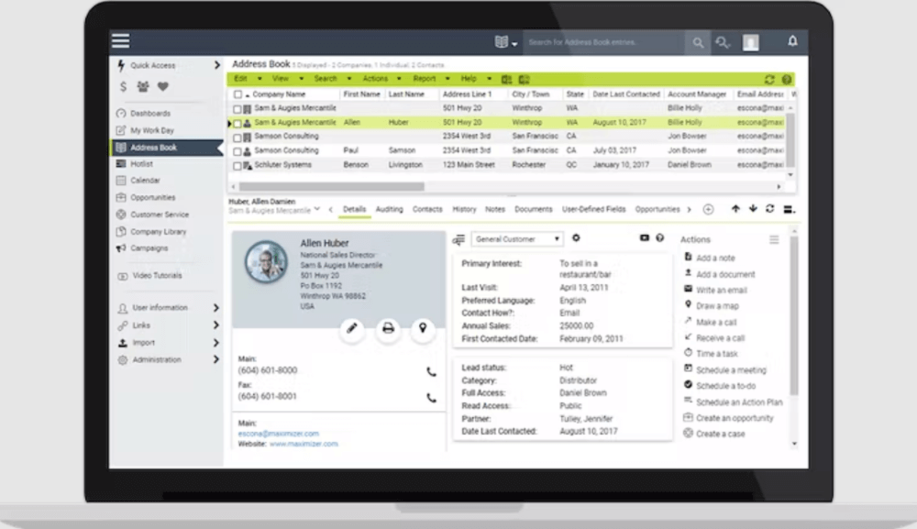
Task: Click the question mark in details panel
Action: pyautogui.click(x=659, y=237)
